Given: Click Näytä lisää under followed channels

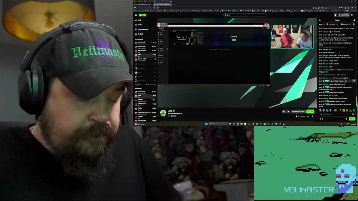Looking at the screenshot, I should [x=138, y=85].
